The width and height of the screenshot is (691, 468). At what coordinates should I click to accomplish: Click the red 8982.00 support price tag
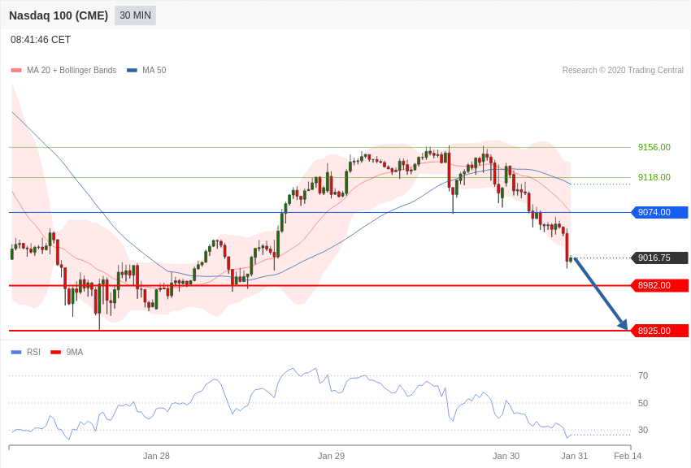point(660,285)
